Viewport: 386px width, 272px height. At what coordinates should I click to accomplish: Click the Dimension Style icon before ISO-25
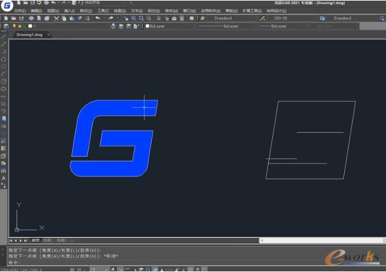[x=262, y=18]
